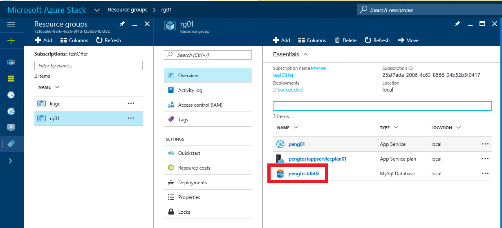The image size is (502, 228).
Task: Expand More services arrow in sidebar
Action: coord(10,161)
